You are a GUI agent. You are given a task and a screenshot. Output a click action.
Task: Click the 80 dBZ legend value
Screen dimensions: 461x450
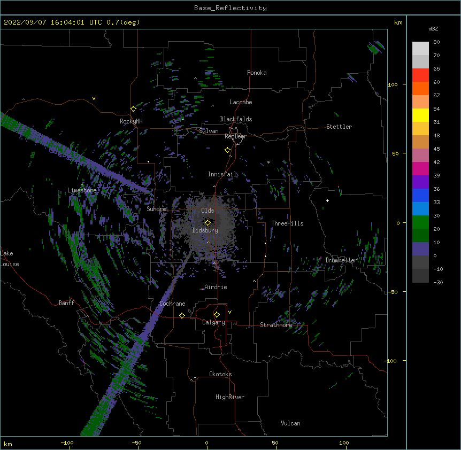[436, 42]
